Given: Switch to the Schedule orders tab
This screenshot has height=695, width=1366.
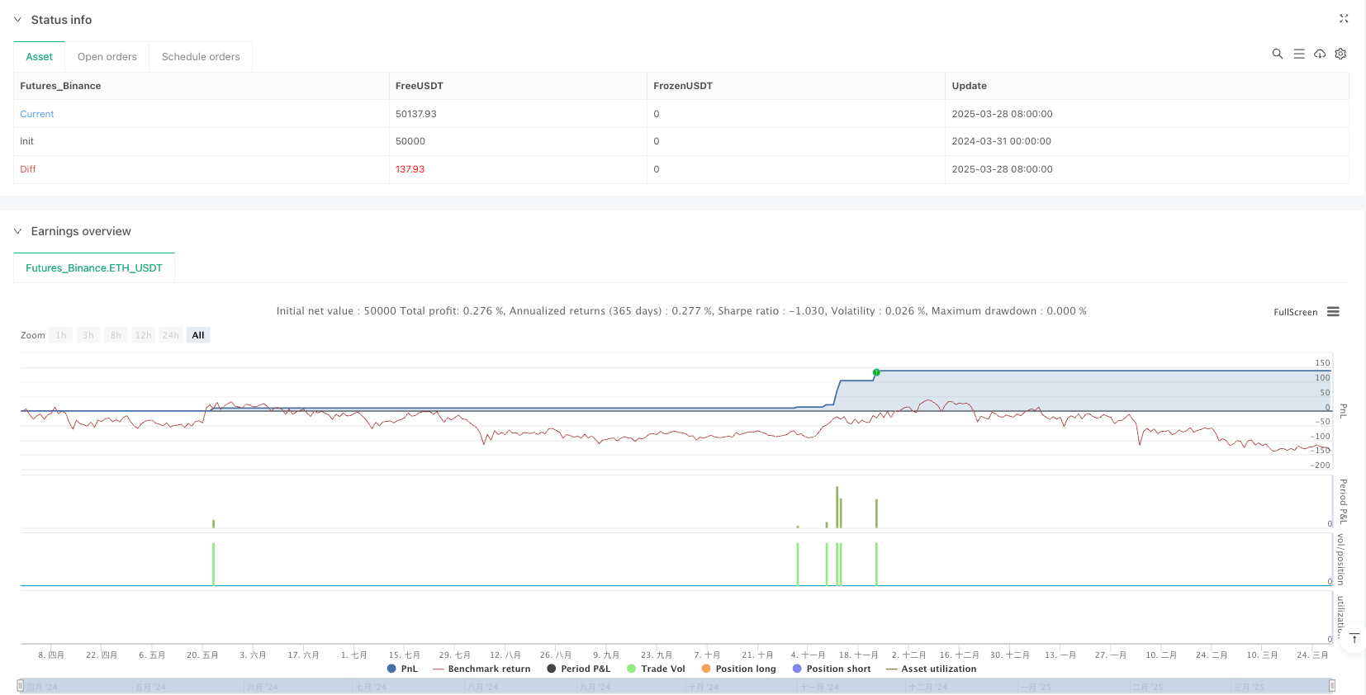Looking at the screenshot, I should point(201,57).
